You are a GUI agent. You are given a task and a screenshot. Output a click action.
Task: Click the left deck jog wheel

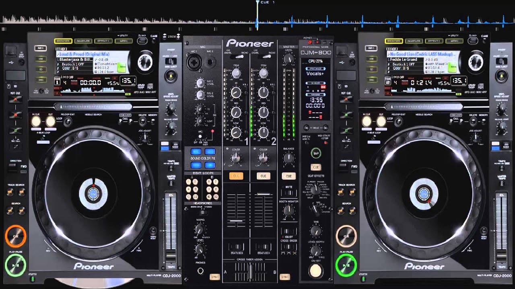[93, 194]
